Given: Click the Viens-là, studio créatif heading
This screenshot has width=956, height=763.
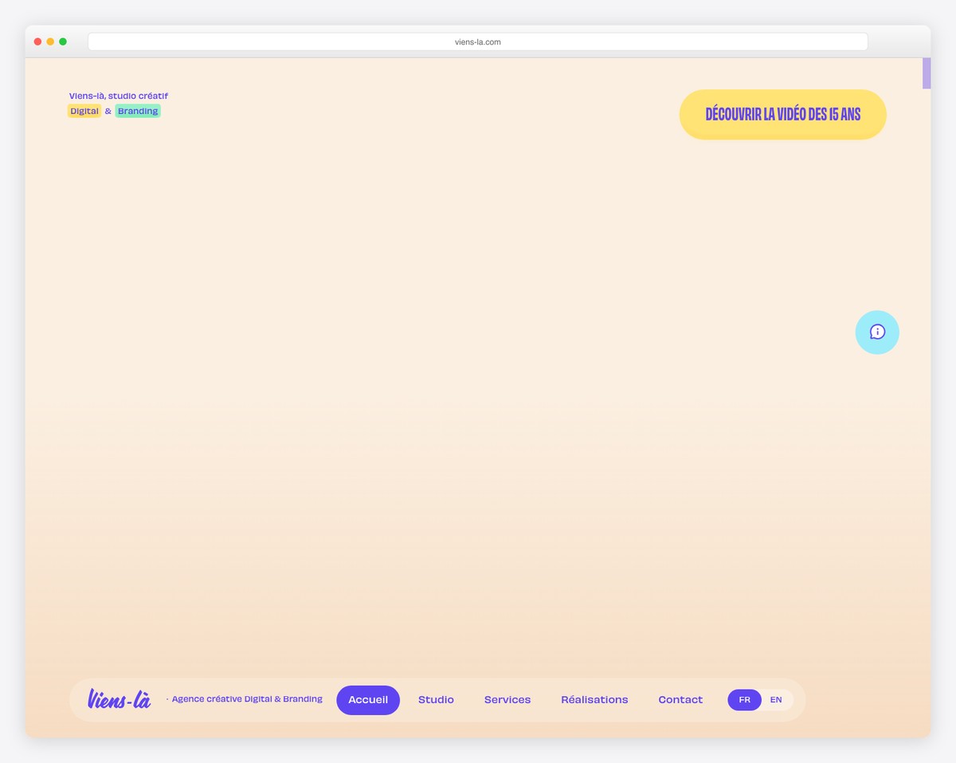Looking at the screenshot, I should [119, 96].
